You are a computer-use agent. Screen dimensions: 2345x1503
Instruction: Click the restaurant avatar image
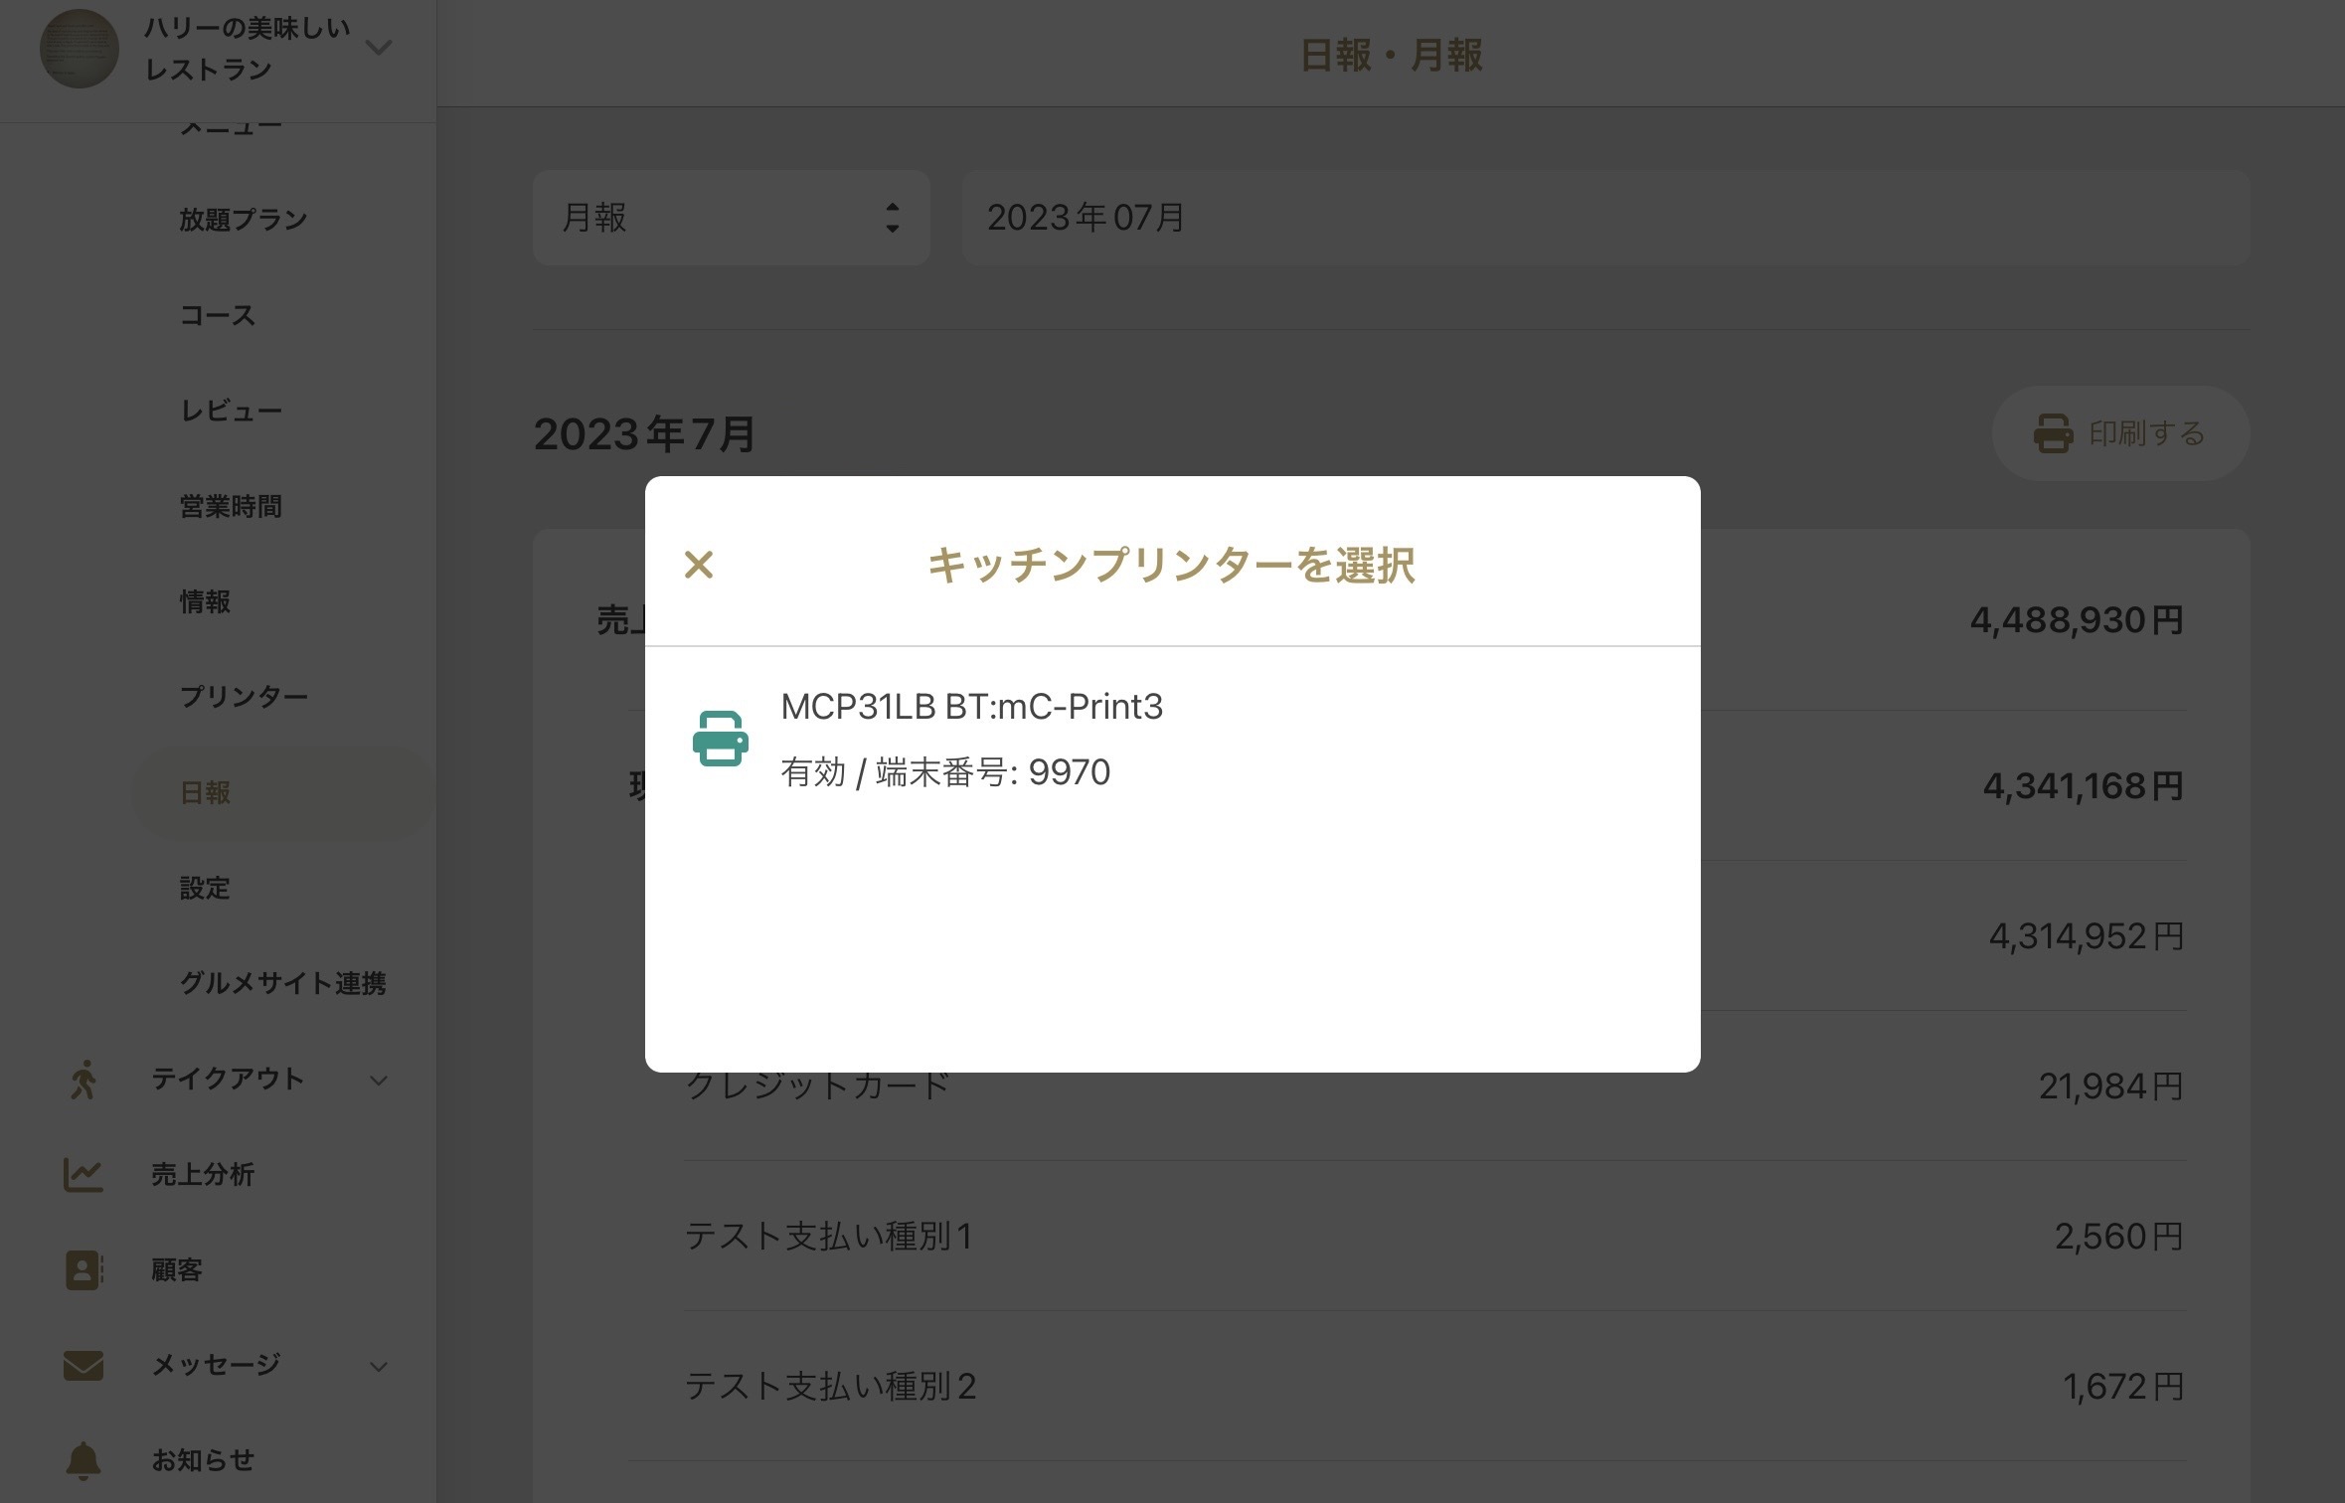pos(80,49)
